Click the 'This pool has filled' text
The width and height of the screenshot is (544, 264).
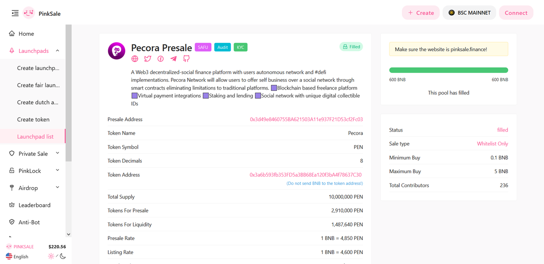pos(449,93)
